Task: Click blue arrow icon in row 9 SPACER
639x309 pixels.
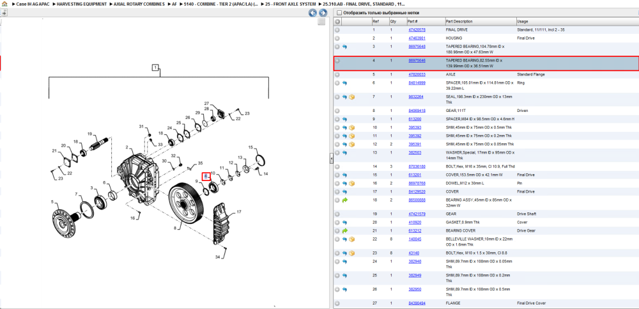Action: (x=344, y=119)
